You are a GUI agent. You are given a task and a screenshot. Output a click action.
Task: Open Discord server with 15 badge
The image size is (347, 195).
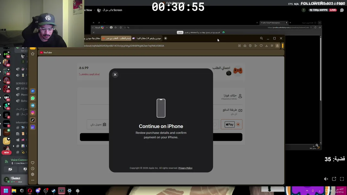pos(7,54)
